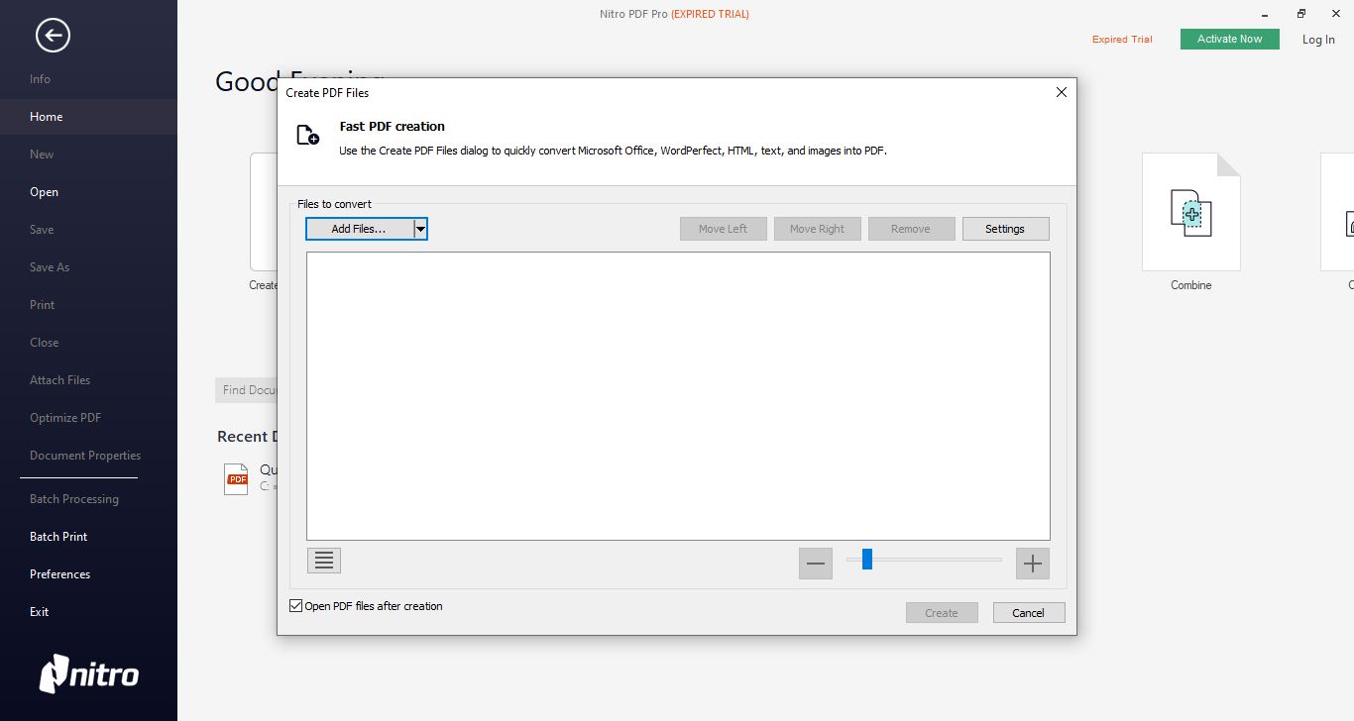Click the Move Right button

(x=818, y=229)
